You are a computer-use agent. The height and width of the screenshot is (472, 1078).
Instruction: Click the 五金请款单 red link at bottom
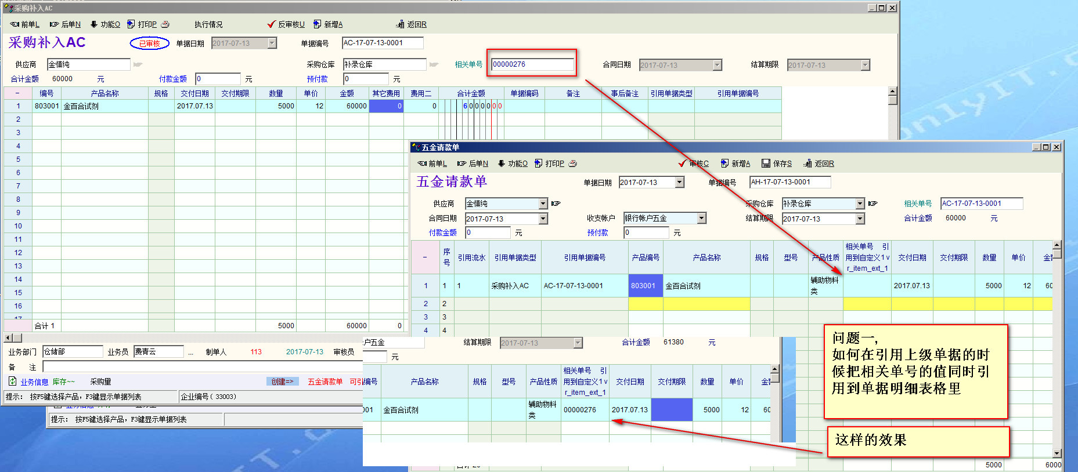coord(325,382)
